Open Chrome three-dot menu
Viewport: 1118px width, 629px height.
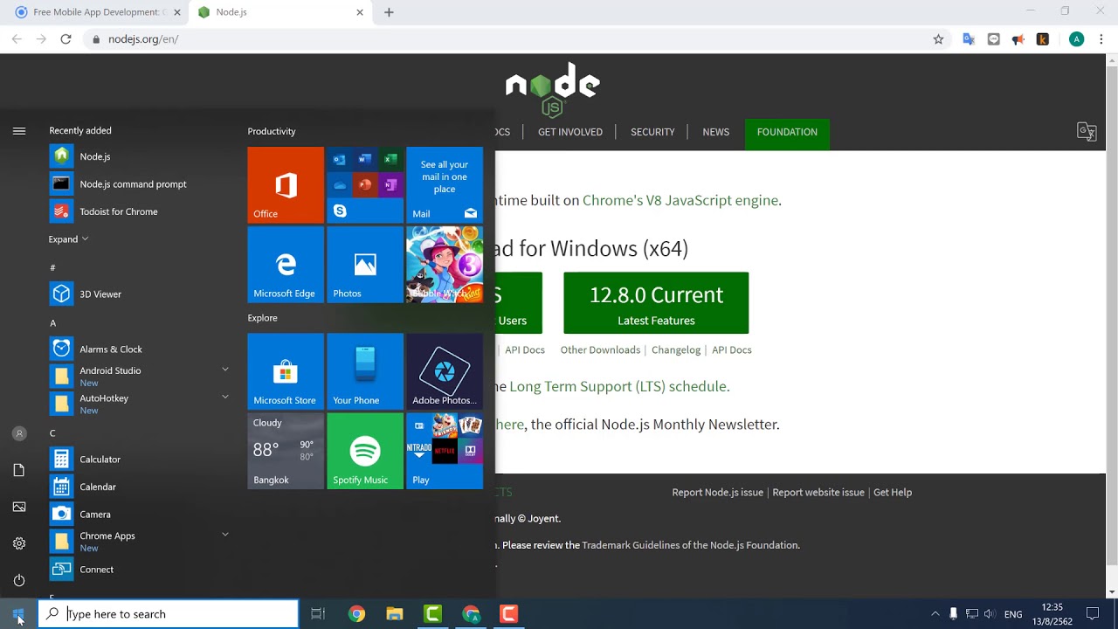1102,39
